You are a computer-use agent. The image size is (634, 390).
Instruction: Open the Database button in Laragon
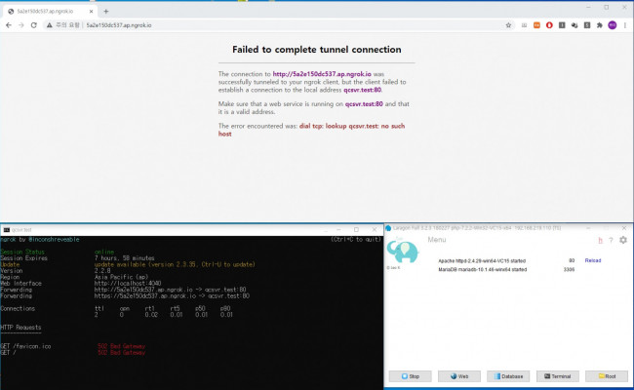coord(508,376)
